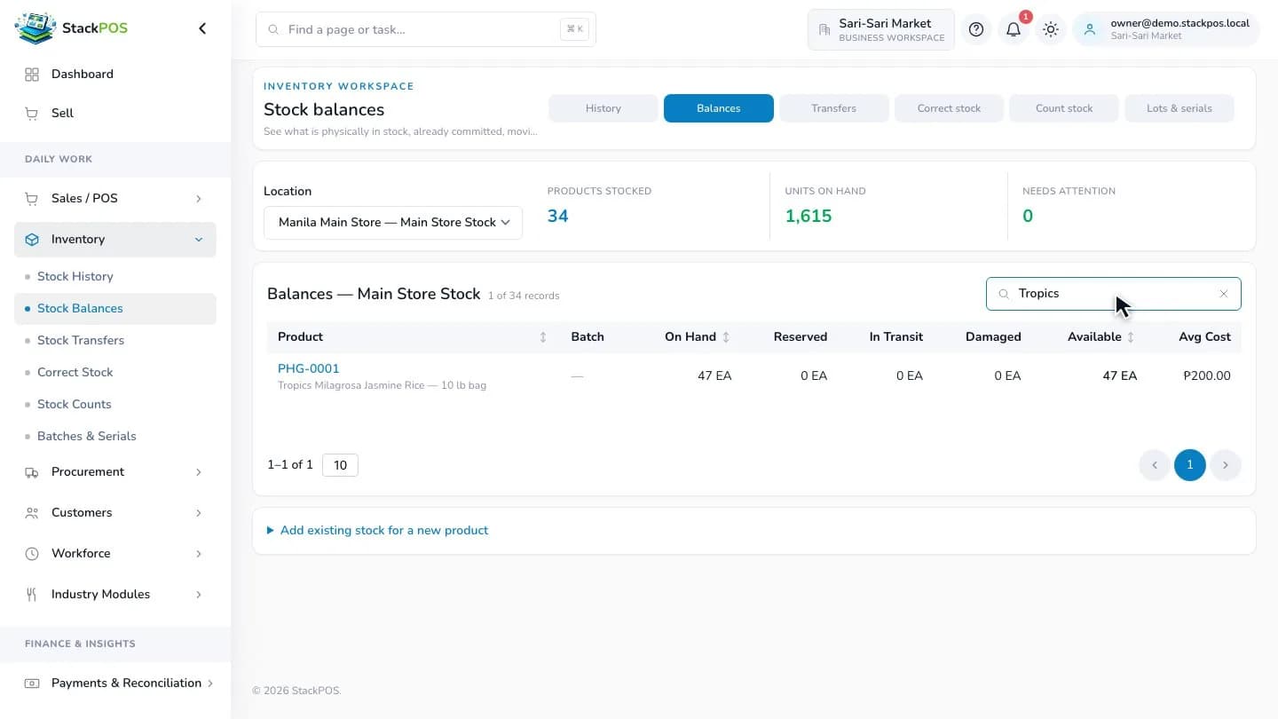Viewport: 1278px width, 719px height.
Task: Open the notifications bell
Action: [x=1014, y=29]
